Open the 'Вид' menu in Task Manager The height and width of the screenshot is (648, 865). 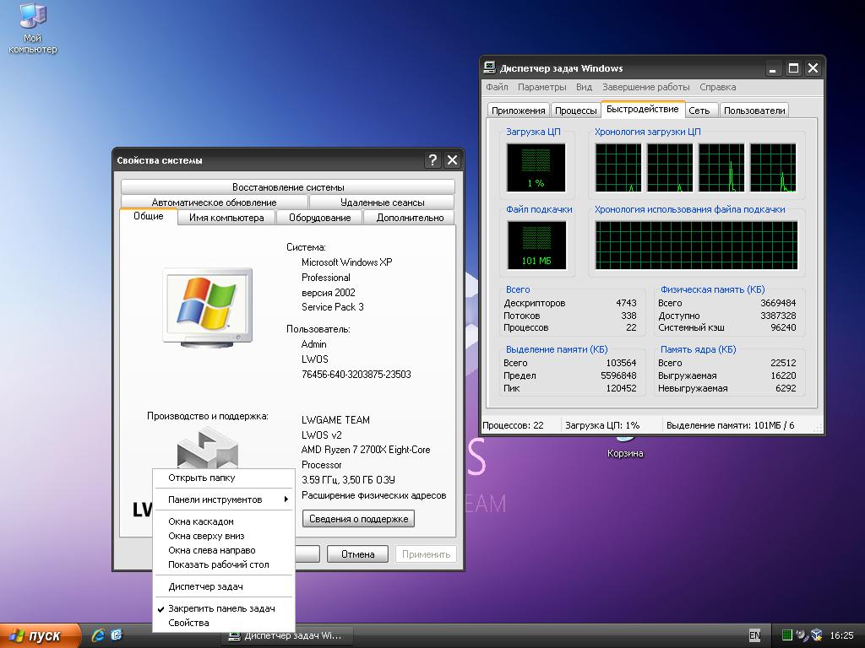click(x=584, y=87)
